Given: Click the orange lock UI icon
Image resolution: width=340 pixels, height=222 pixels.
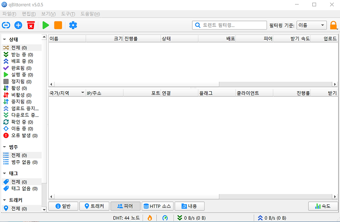Looking at the screenshot, I should click(333, 25).
